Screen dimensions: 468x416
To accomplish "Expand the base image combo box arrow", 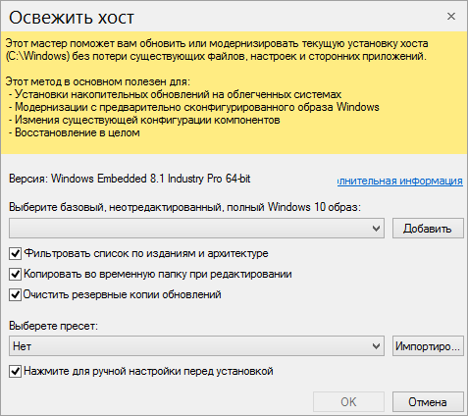I will 376,229.
